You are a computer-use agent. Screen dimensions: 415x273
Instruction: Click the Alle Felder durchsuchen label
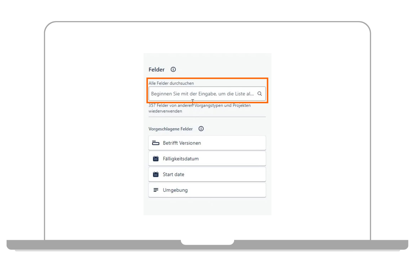coord(171,83)
